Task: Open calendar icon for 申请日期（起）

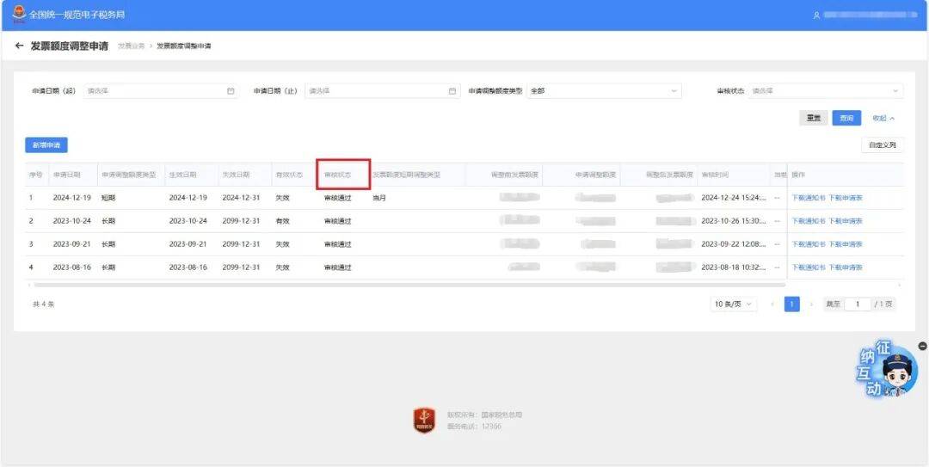Action: (231, 90)
